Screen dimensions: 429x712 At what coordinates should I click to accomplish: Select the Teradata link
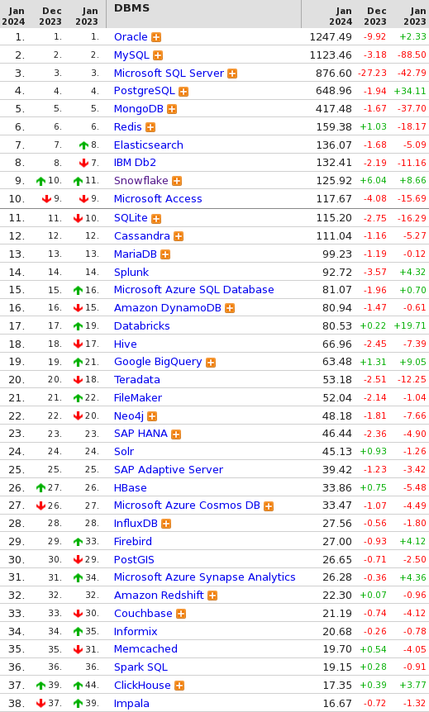click(x=136, y=380)
